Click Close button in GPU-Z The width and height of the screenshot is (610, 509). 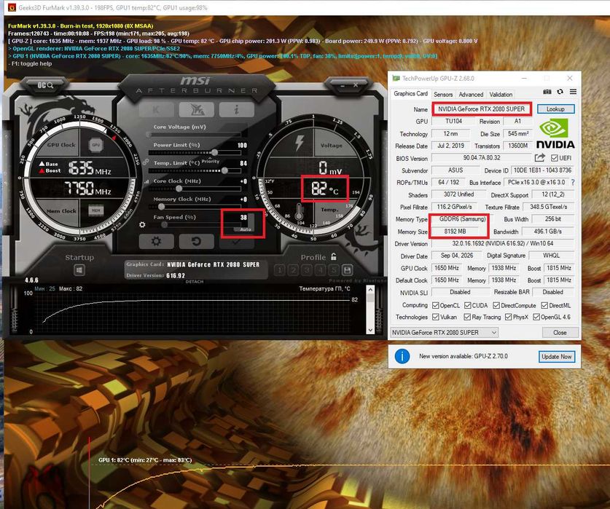[x=560, y=333]
